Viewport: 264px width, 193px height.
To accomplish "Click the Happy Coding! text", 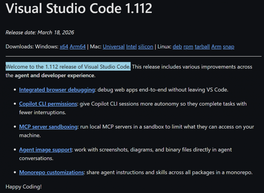I will click(24, 187).
